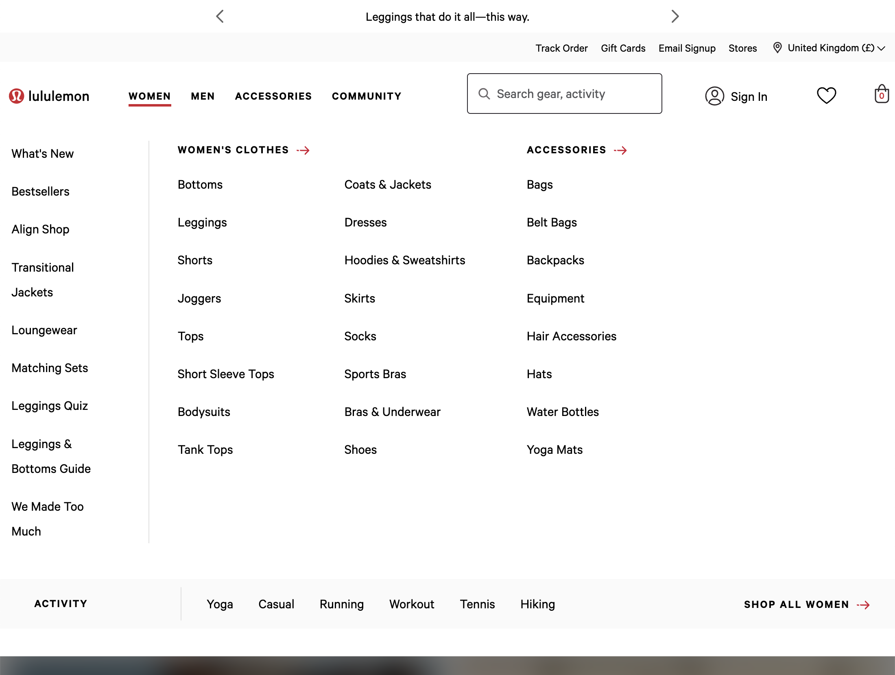Click the location pin next to United Kingdom
895x675 pixels.
(x=777, y=48)
